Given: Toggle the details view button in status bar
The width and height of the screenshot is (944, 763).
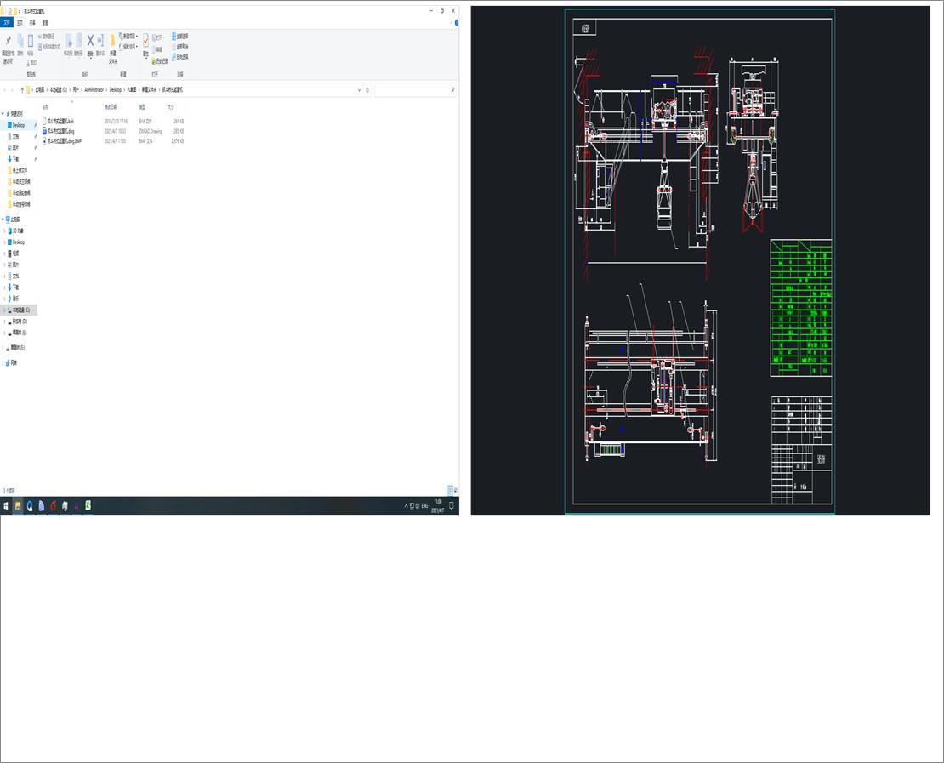Looking at the screenshot, I should pyautogui.click(x=450, y=491).
